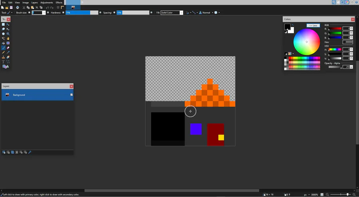Screen dimensions: 359x197
Task: Click the Print icon
Action: pyautogui.click(x=18, y=8)
